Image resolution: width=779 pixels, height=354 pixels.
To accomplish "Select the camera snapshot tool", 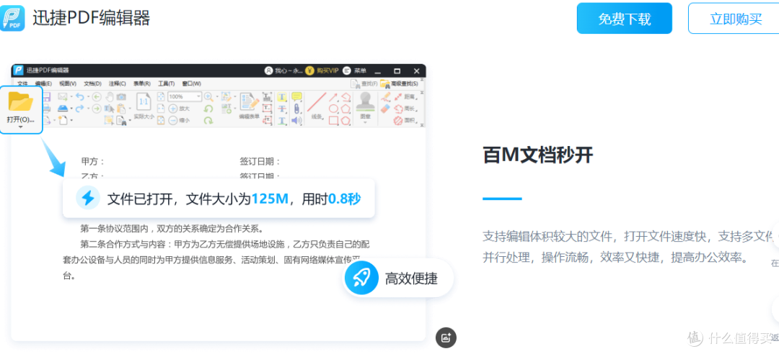I will pyautogui.click(x=121, y=96).
